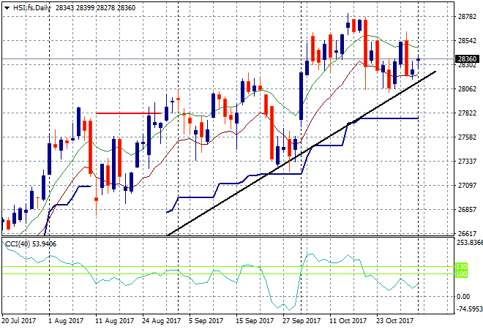Image resolution: width=483 pixels, height=329 pixels.
Task: Click the 28782 price axis label
Action: pos(467,17)
